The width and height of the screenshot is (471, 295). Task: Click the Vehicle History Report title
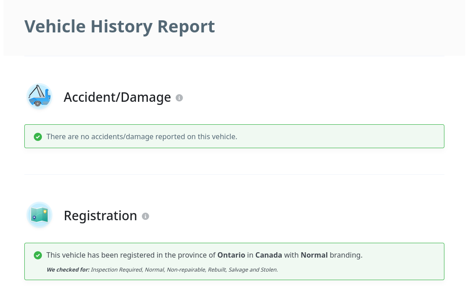pos(119,27)
